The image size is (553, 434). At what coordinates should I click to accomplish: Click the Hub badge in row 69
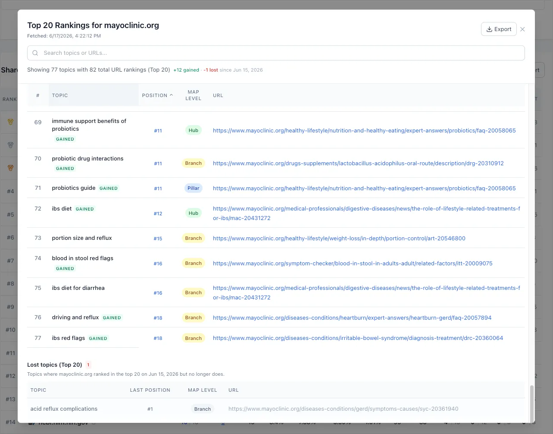pyautogui.click(x=194, y=130)
